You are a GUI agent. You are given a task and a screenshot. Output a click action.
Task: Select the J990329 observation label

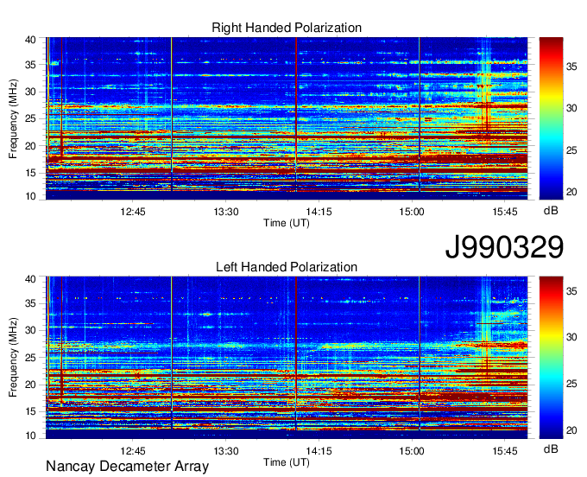[504, 247]
